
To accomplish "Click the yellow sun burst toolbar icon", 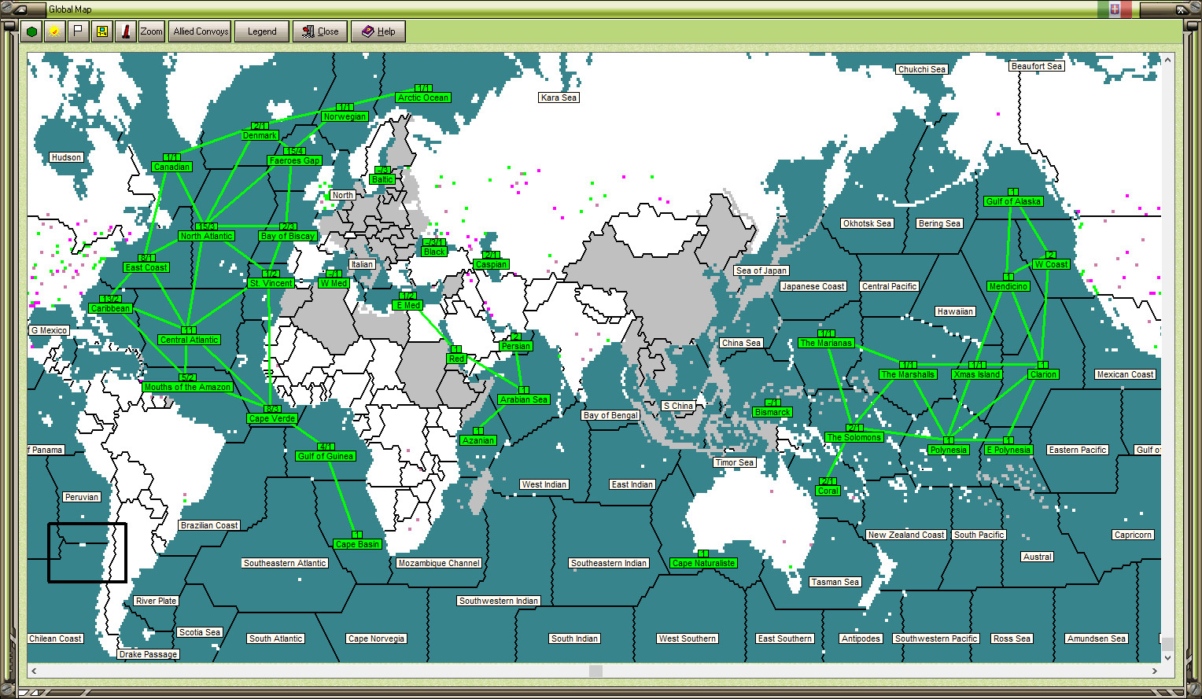I will (x=54, y=31).
